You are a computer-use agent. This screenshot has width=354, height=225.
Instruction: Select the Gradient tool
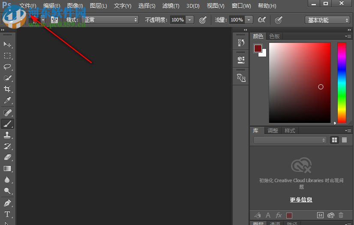(7, 168)
